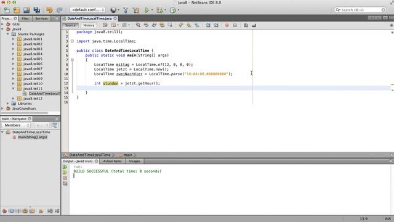
Task: Toggle Sort by Name in Navigator
Action: click(x=50, y=211)
